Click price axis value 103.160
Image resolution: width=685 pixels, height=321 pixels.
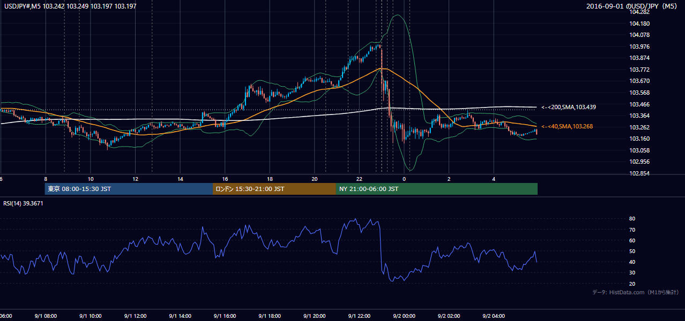tap(640, 139)
